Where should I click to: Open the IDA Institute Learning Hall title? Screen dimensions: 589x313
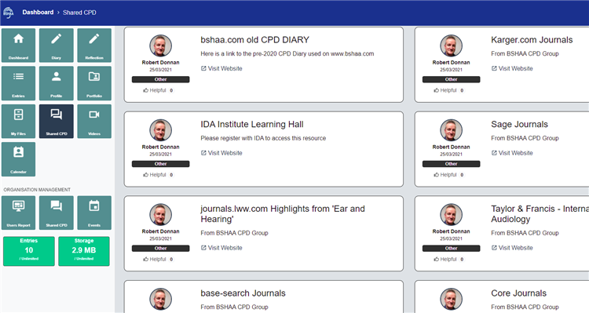pyautogui.click(x=252, y=124)
